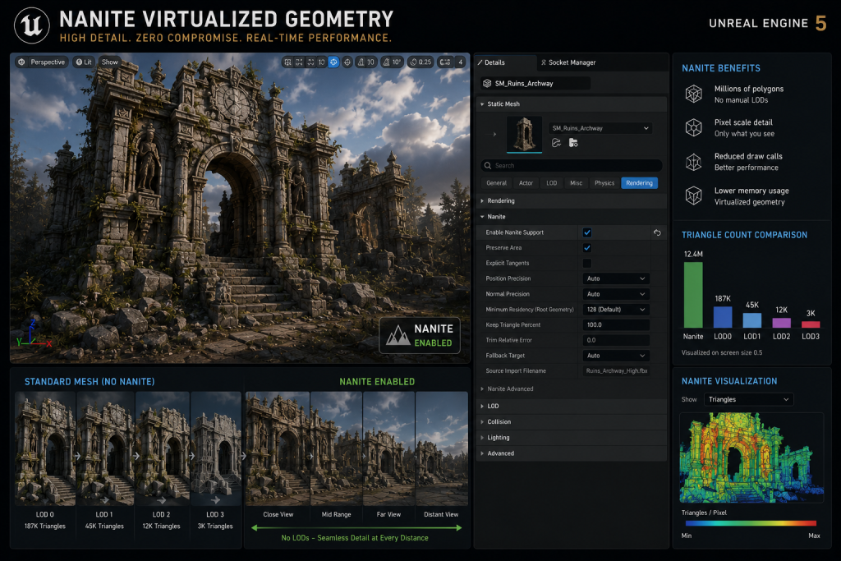Click the XYZ axis gizmo in viewport
Image resolution: width=841 pixels, height=561 pixels.
coord(33,333)
